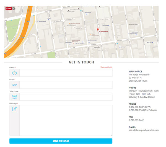Click the telephone icon beside Telephone field
Screen dimensions: 166x147
(x=14, y=97)
